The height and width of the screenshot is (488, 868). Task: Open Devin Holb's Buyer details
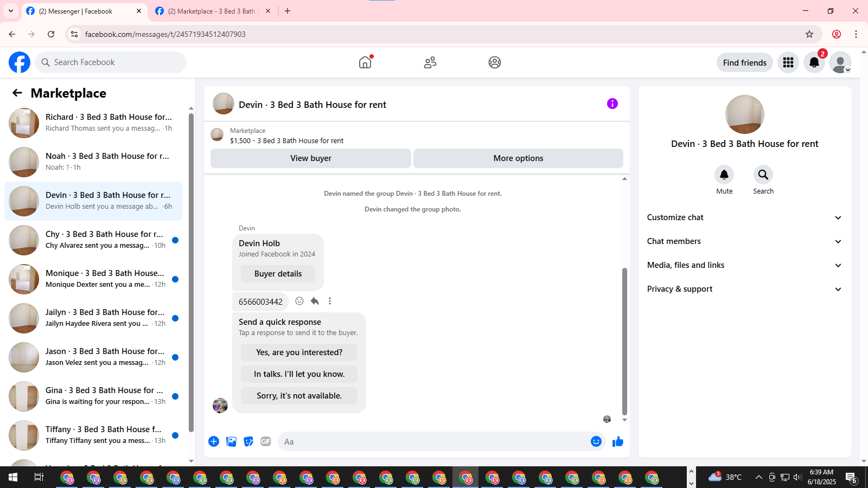(x=278, y=274)
